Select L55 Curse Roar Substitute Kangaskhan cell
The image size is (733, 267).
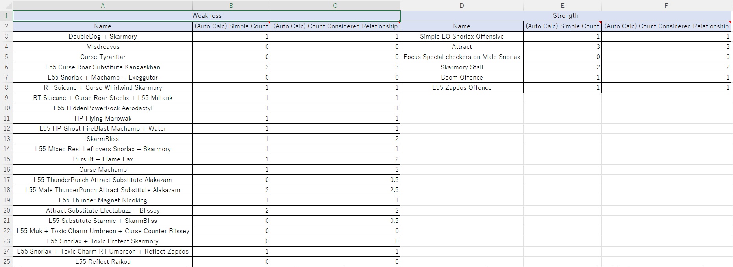click(x=103, y=67)
